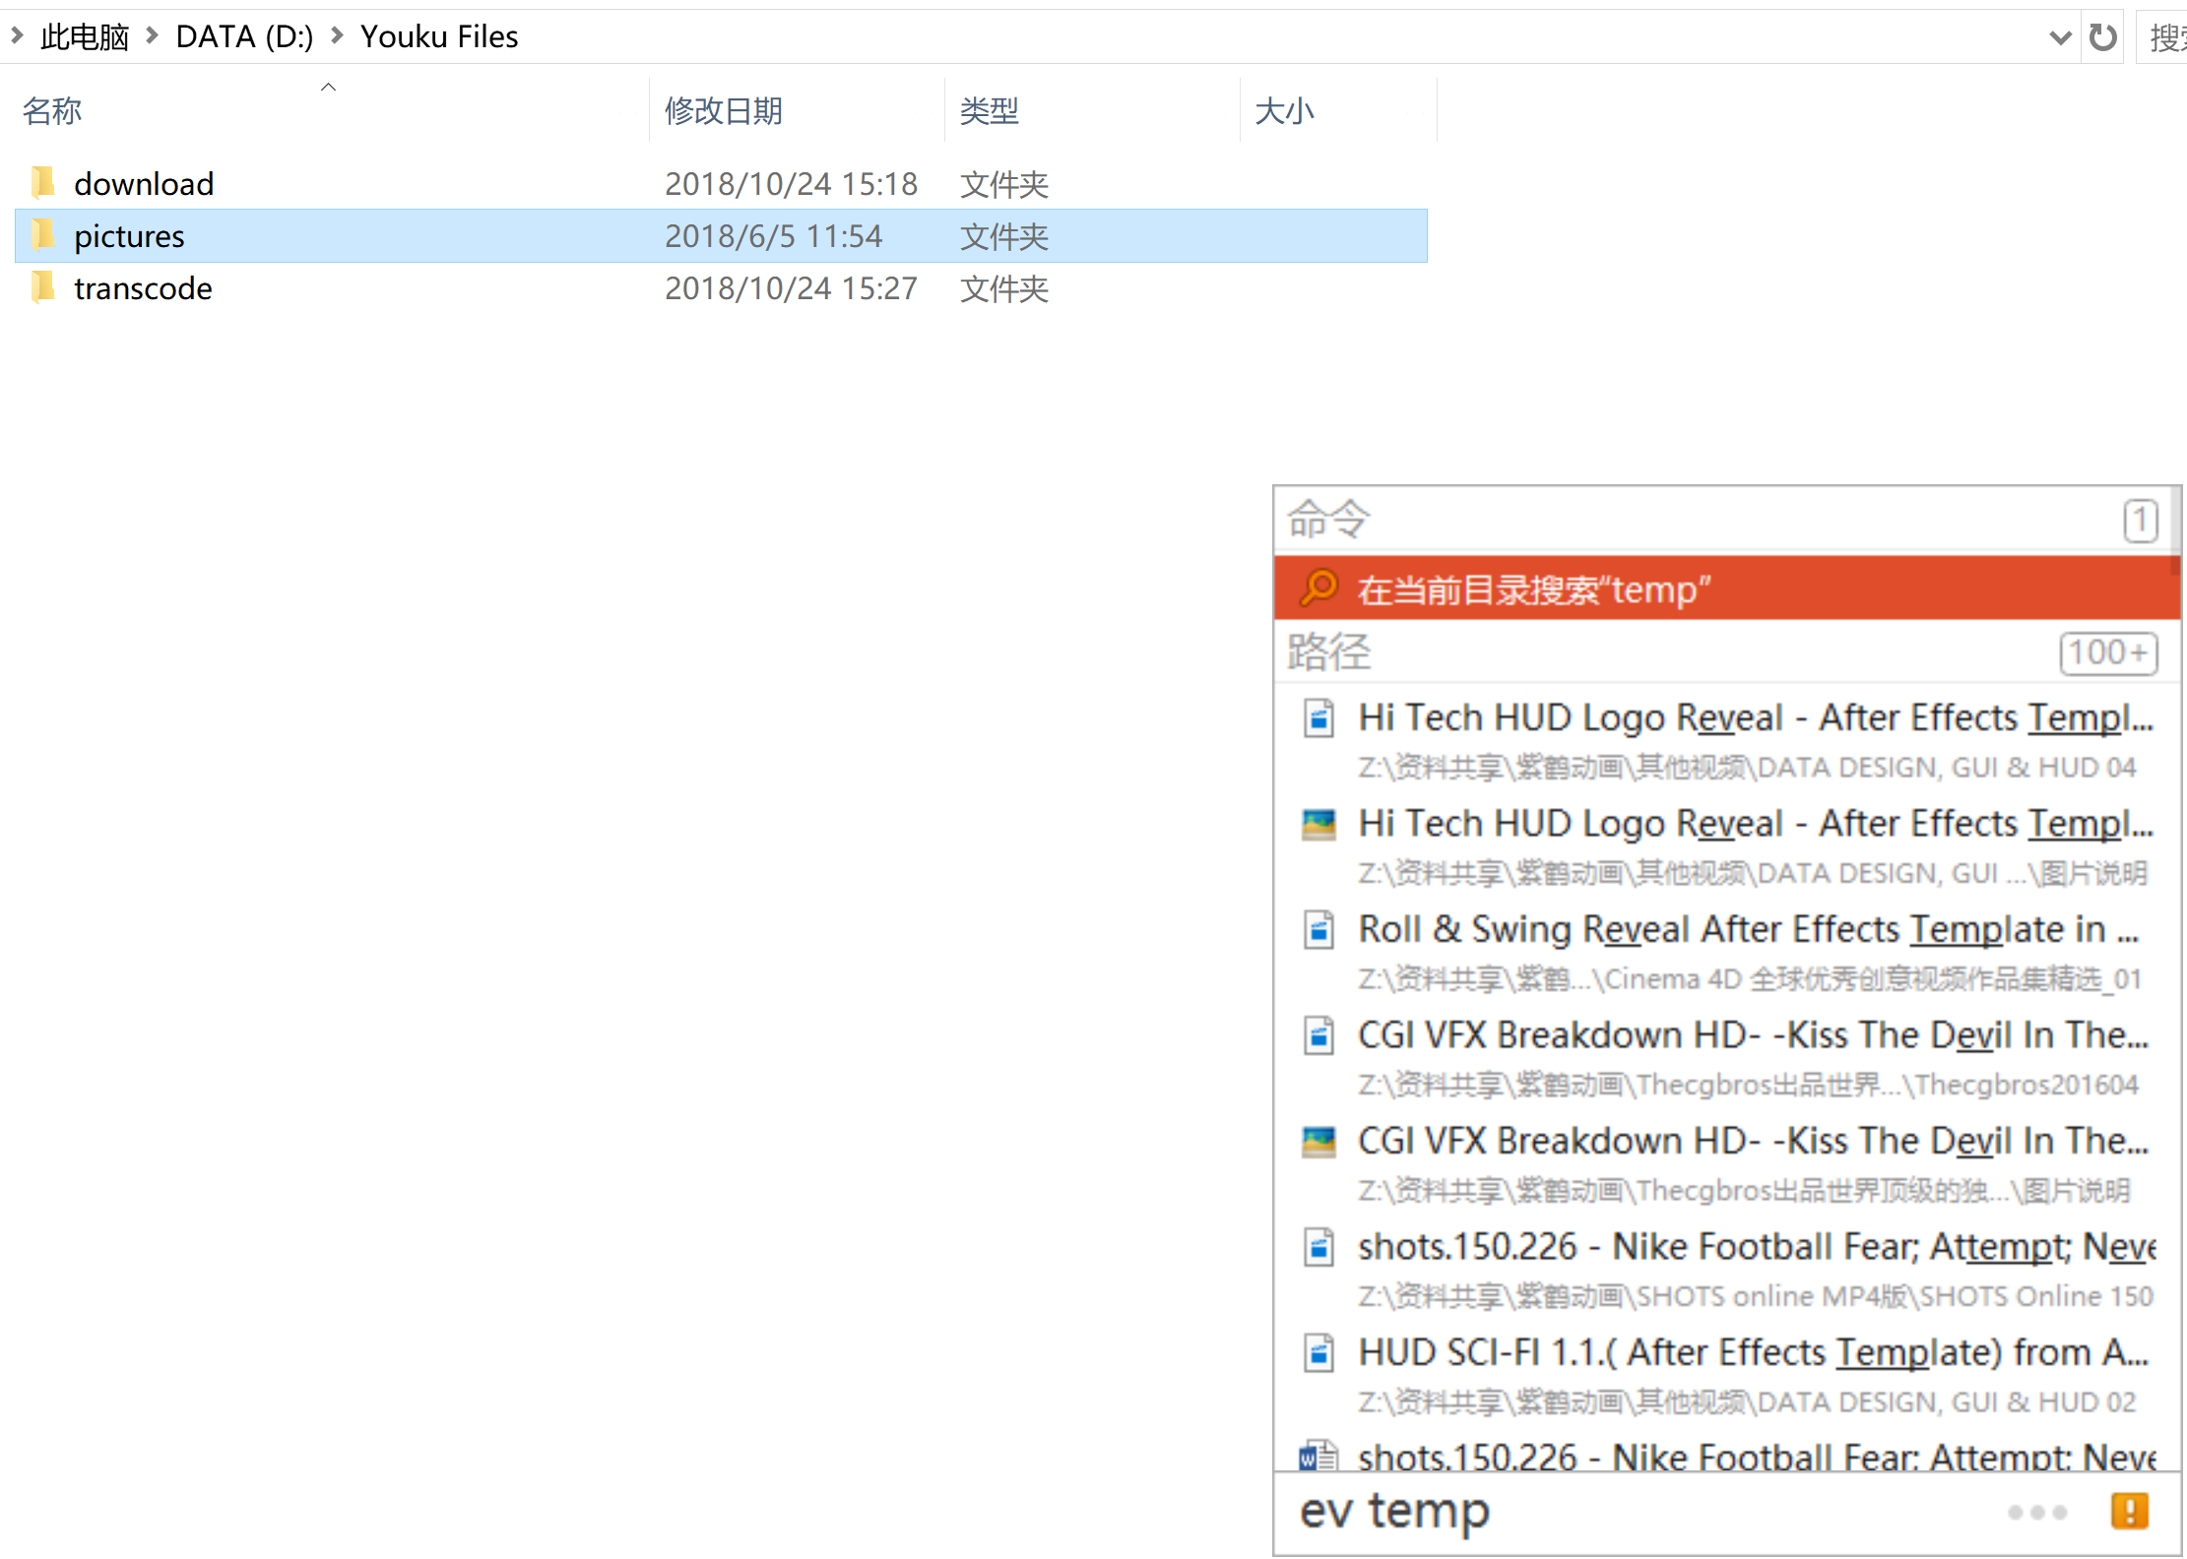Click the 100+ results badge
This screenshot has width=2187, height=1559.
click(2108, 652)
